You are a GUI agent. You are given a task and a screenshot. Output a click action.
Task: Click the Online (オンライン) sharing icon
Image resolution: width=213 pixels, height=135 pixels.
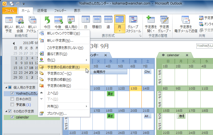[x=201, y=24]
